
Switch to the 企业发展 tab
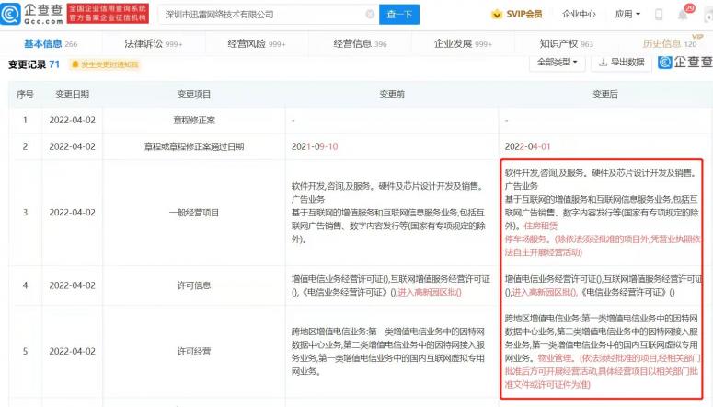pyautogui.click(x=463, y=43)
